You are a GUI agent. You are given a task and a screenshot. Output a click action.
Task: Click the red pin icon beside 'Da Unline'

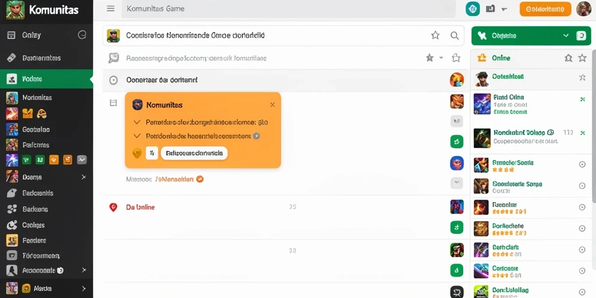[x=113, y=207]
